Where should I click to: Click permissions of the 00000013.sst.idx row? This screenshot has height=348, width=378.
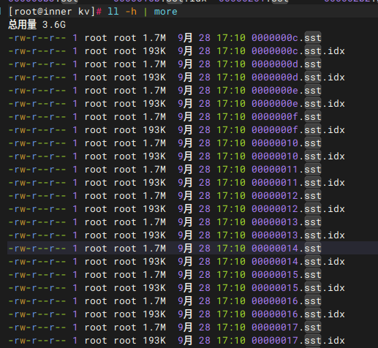[x=37, y=235]
